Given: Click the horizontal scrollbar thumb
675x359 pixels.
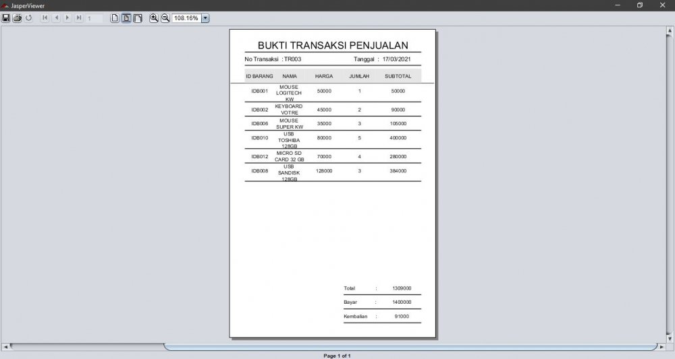Looking at the screenshot, I should (x=410, y=347).
